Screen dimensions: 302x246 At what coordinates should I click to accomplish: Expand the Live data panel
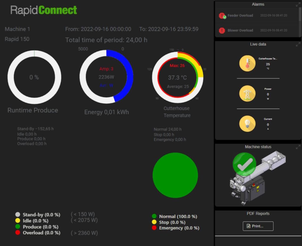[298, 45]
